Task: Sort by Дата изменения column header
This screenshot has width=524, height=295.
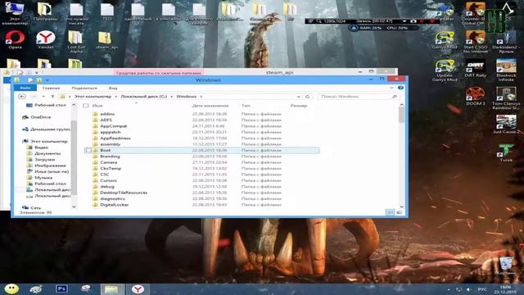Action: tap(210, 106)
